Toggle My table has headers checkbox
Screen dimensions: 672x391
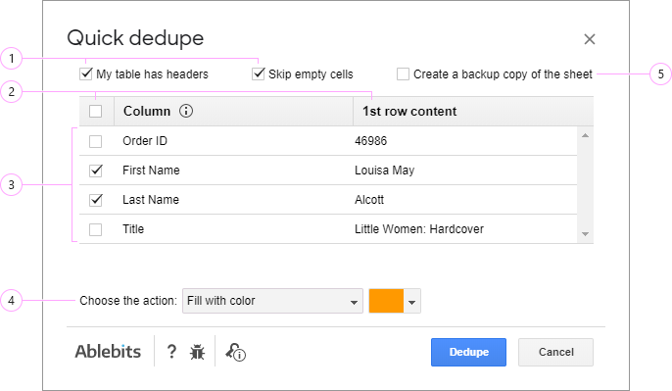[x=86, y=73]
